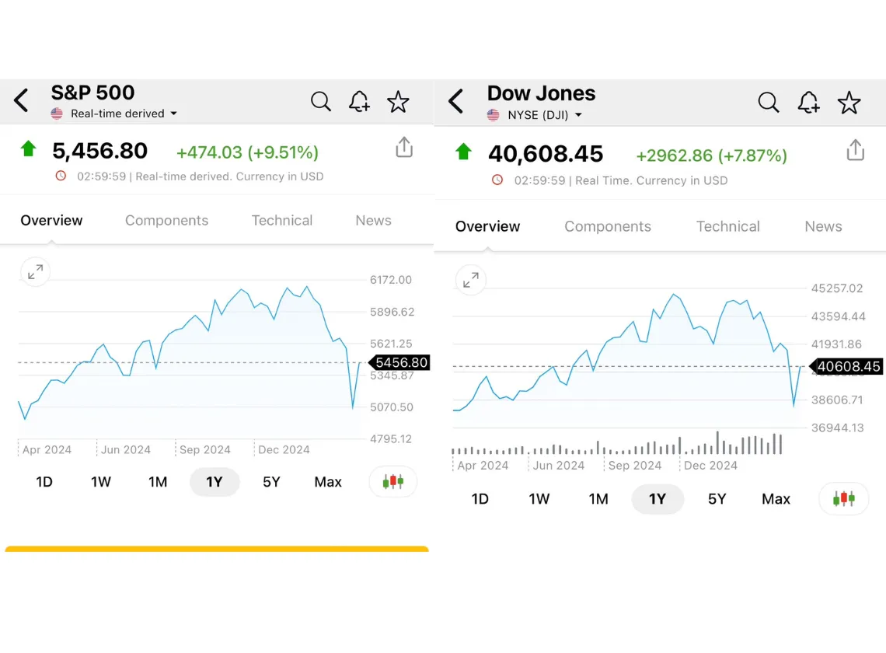The height and width of the screenshot is (653, 886).
Task: Click the +2962.86 (+7.87%) change value
Action: pos(711,155)
